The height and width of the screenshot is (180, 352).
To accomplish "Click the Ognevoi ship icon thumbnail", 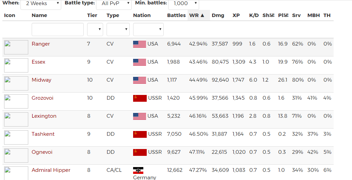I will tap(16, 156).
